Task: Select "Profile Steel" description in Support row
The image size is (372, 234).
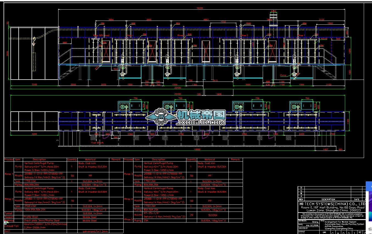Action: pos(30,217)
